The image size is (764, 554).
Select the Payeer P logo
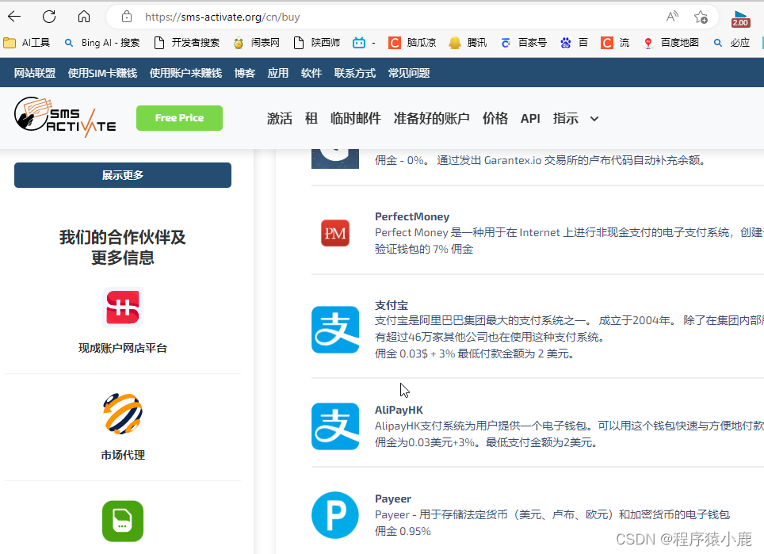click(335, 515)
